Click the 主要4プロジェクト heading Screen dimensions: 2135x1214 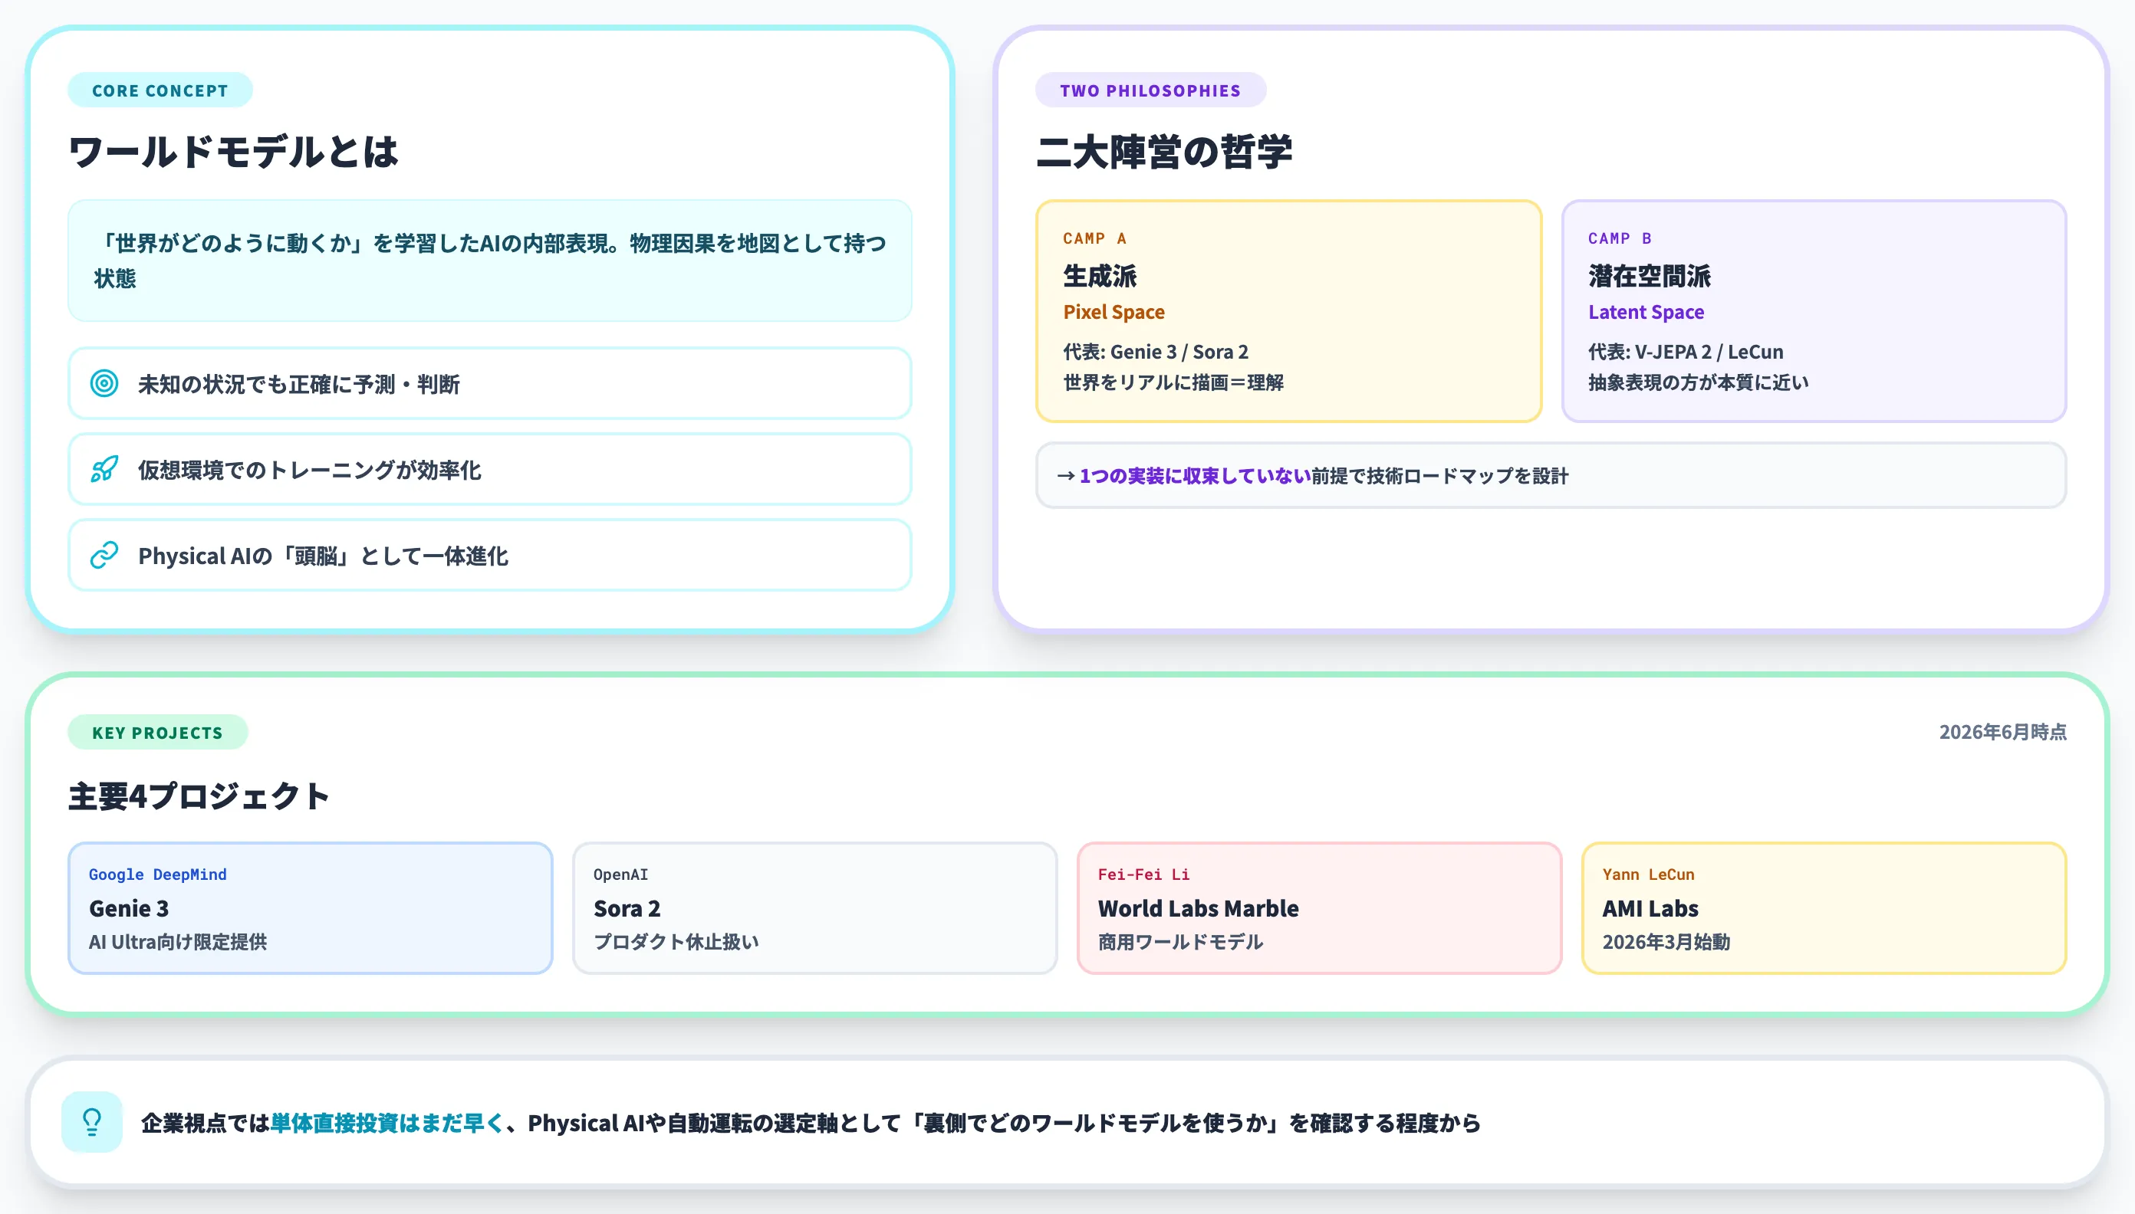pyautogui.click(x=199, y=796)
